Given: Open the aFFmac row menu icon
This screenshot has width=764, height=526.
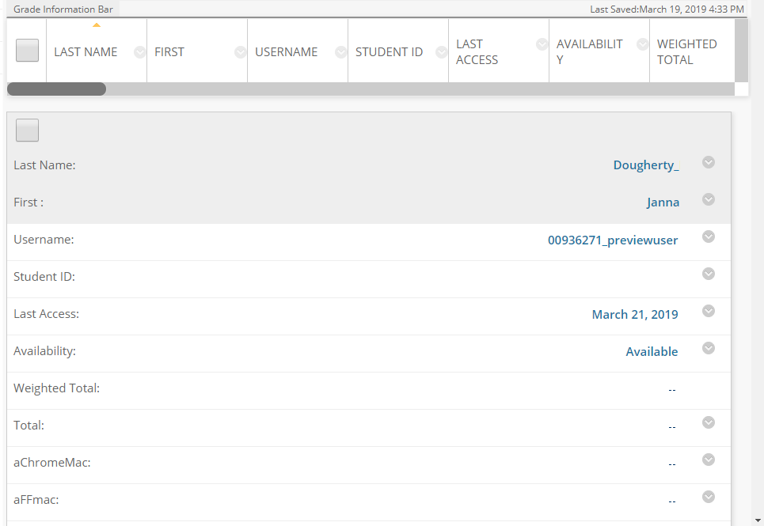Looking at the screenshot, I should pos(709,497).
